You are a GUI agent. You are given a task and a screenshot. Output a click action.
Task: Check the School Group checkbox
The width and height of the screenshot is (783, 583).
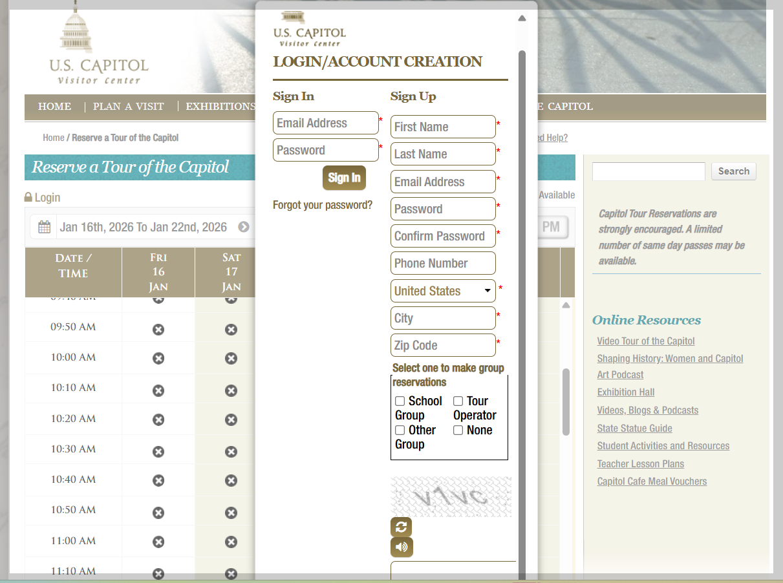(x=400, y=401)
